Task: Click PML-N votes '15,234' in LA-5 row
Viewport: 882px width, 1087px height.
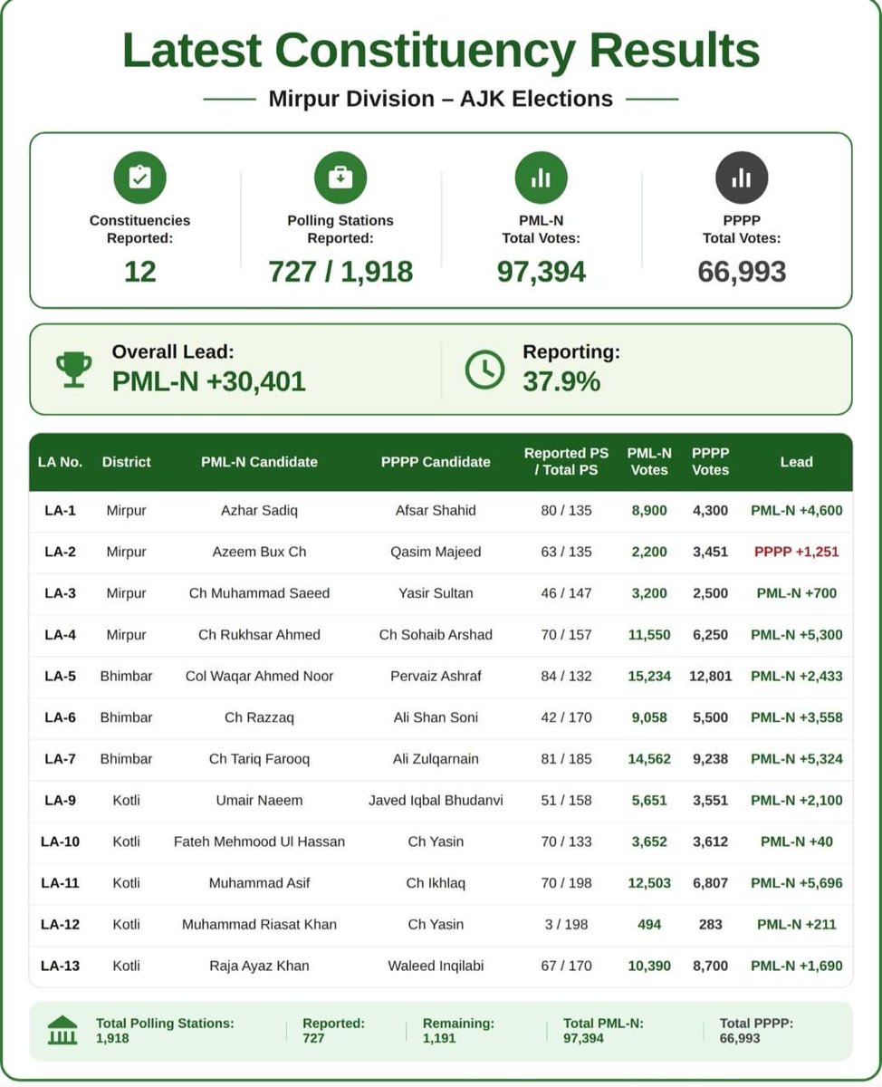Action: [649, 677]
